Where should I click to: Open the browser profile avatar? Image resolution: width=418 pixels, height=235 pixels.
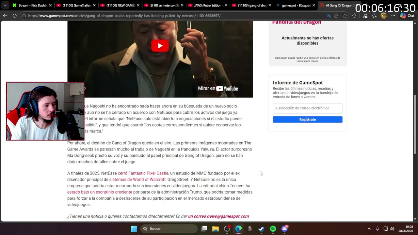pos(384,16)
